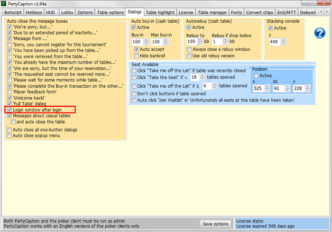The height and width of the screenshot is (232, 332).
Task: Toggle the 'We're sorry, but...' checkbox
Action: (x=9, y=27)
